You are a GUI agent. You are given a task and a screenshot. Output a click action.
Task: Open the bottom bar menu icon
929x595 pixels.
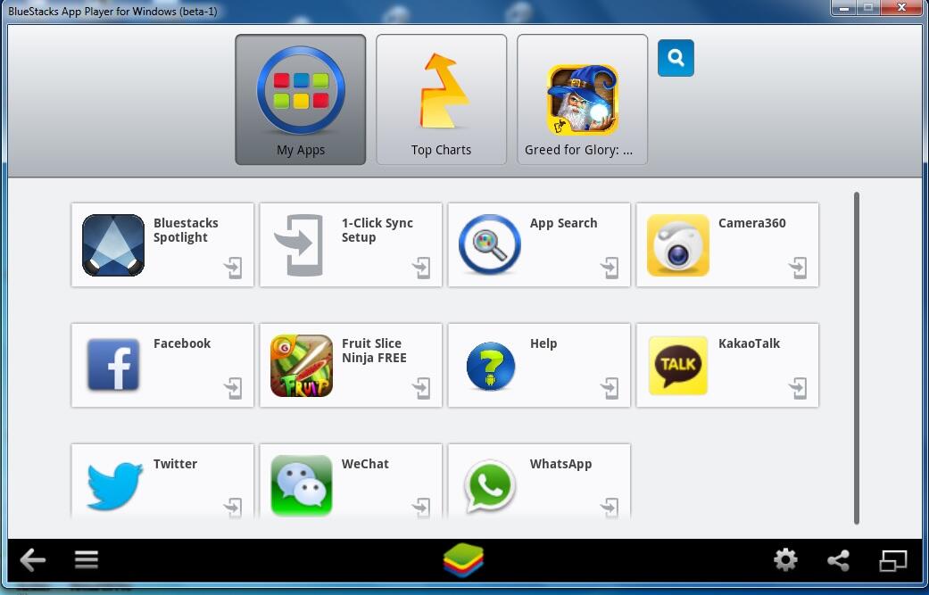[x=87, y=559]
